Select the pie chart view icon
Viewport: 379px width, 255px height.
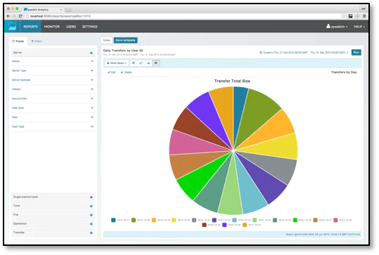(156, 63)
